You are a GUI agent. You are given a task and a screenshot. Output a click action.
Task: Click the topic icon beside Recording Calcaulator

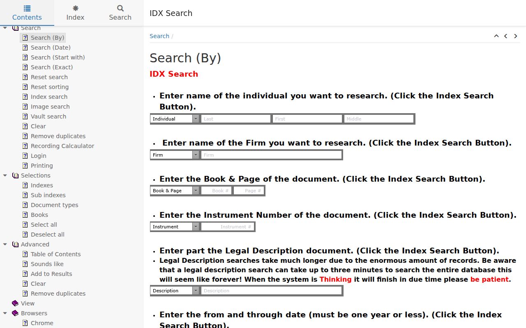25,146
